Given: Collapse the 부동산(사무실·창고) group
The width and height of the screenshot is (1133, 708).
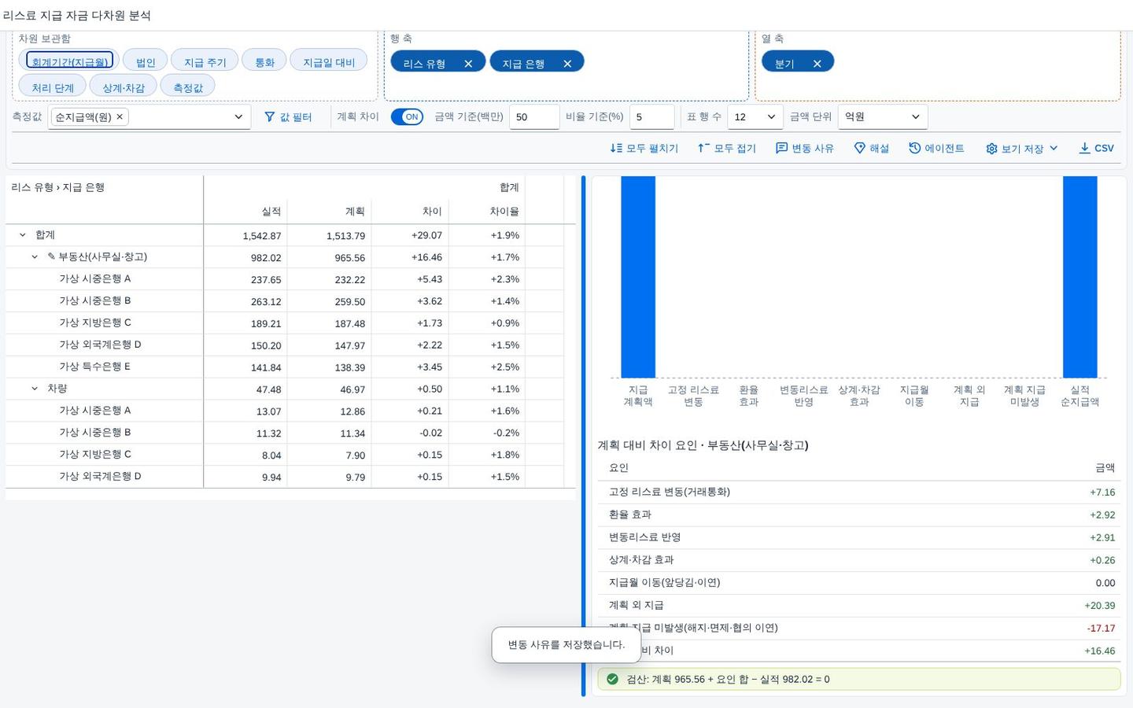Looking at the screenshot, I should pos(35,257).
